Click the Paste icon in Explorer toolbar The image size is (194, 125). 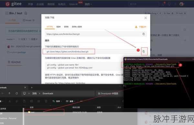(x=24, y=101)
